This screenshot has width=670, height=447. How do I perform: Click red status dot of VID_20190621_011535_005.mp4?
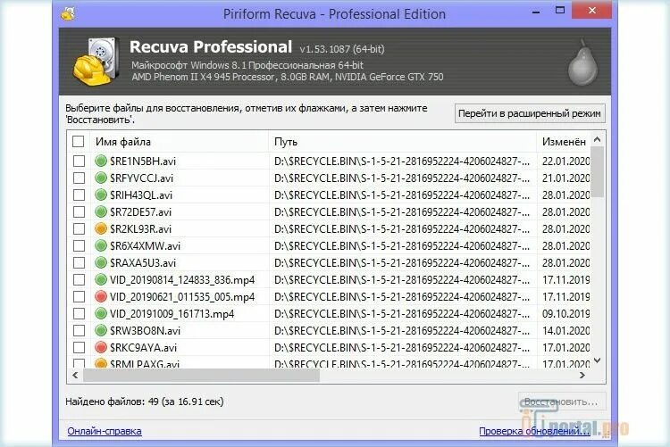(101, 297)
